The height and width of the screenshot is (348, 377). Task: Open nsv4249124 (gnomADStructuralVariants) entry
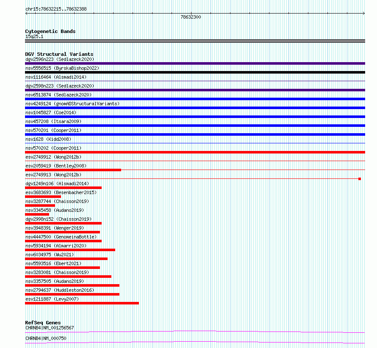coord(72,104)
